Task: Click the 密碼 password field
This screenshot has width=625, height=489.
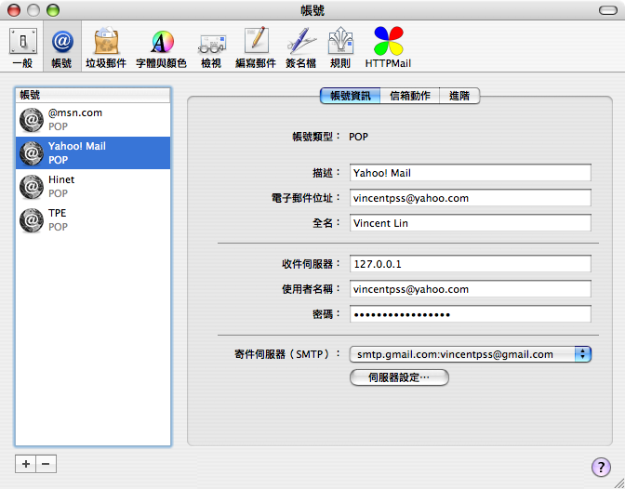Action: click(x=471, y=314)
